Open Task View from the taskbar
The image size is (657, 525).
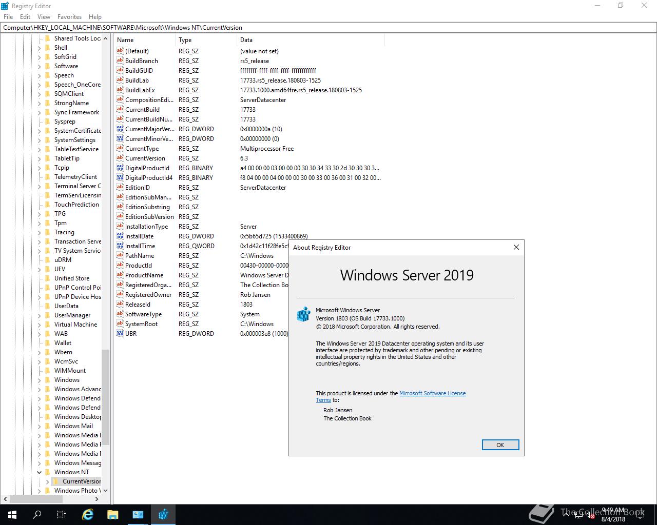pyautogui.click(x=62, y=515)
